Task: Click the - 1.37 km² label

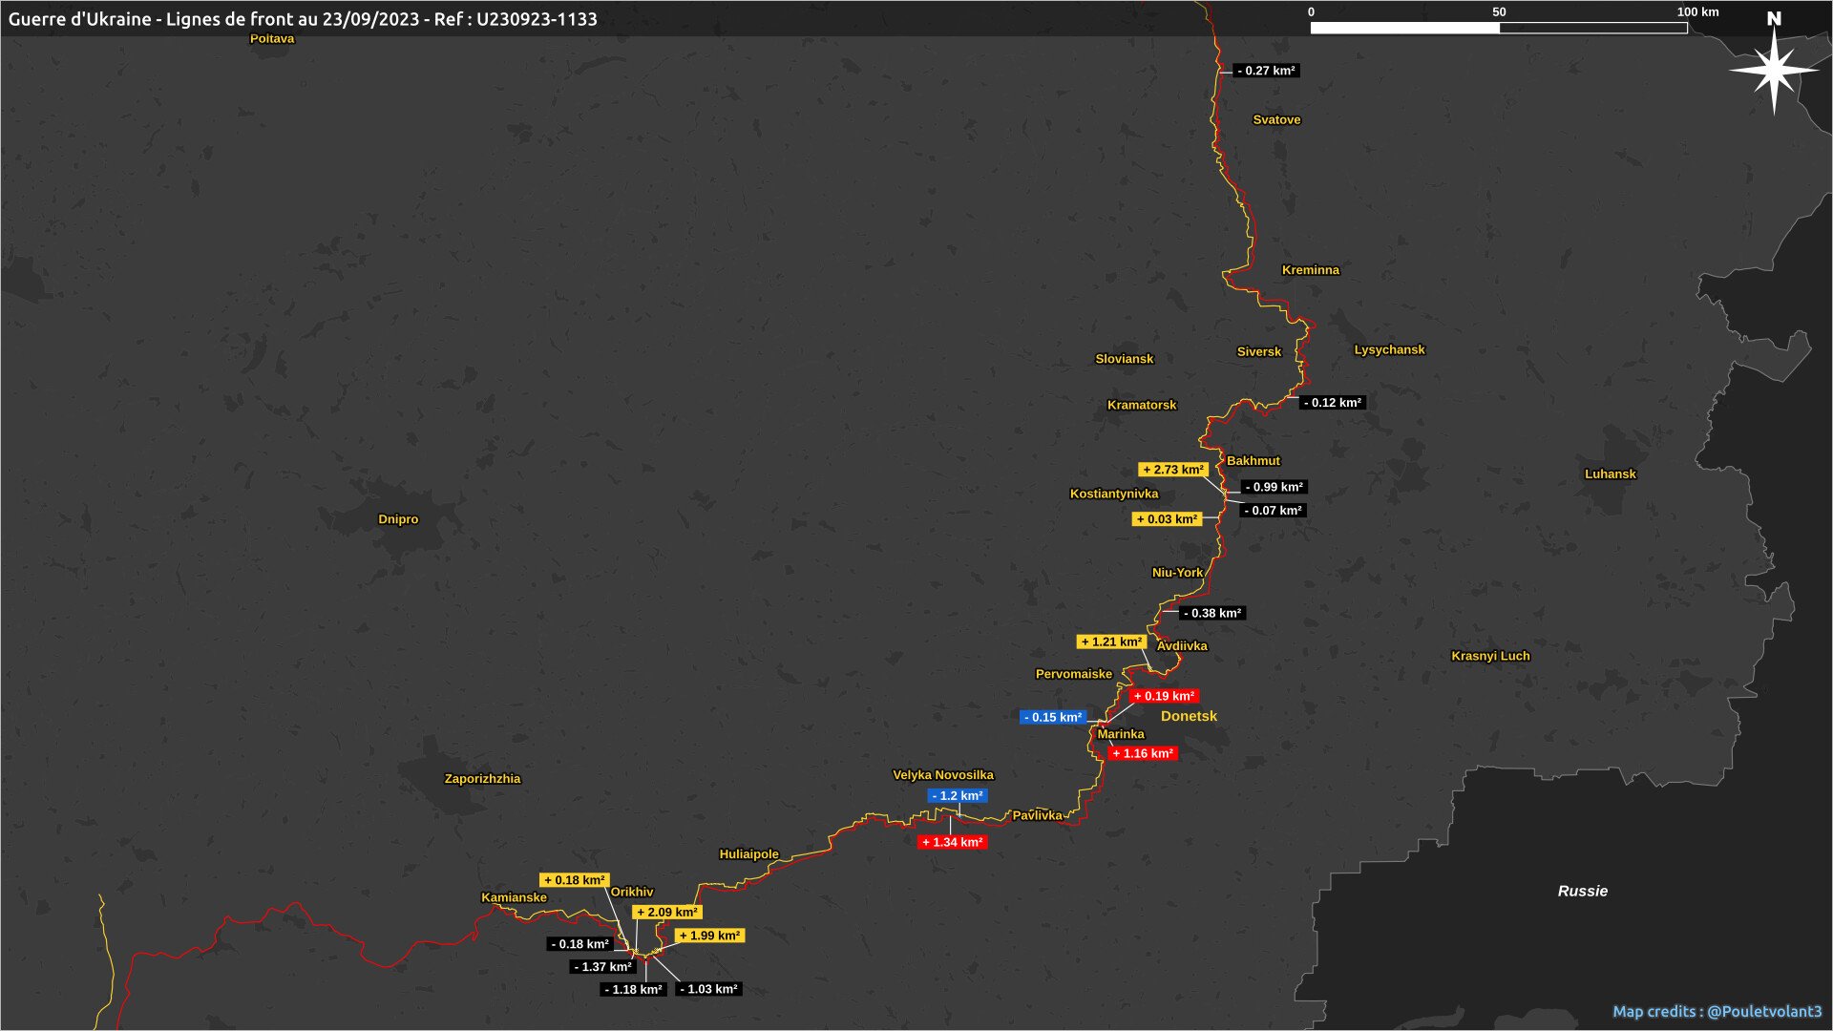Action: [603, 967]
